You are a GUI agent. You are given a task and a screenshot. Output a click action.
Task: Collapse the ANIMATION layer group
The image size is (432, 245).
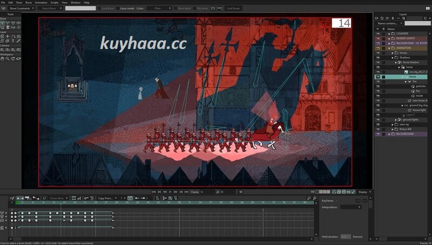(389, 48)
